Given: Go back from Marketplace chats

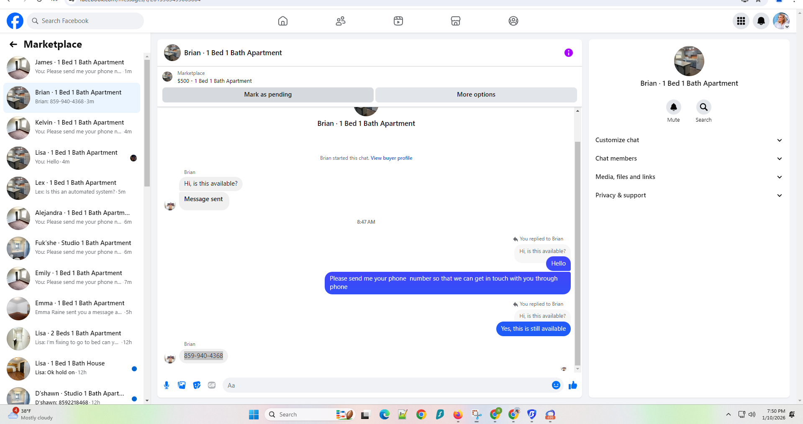Looking at the screenshot, I should 13,44.
